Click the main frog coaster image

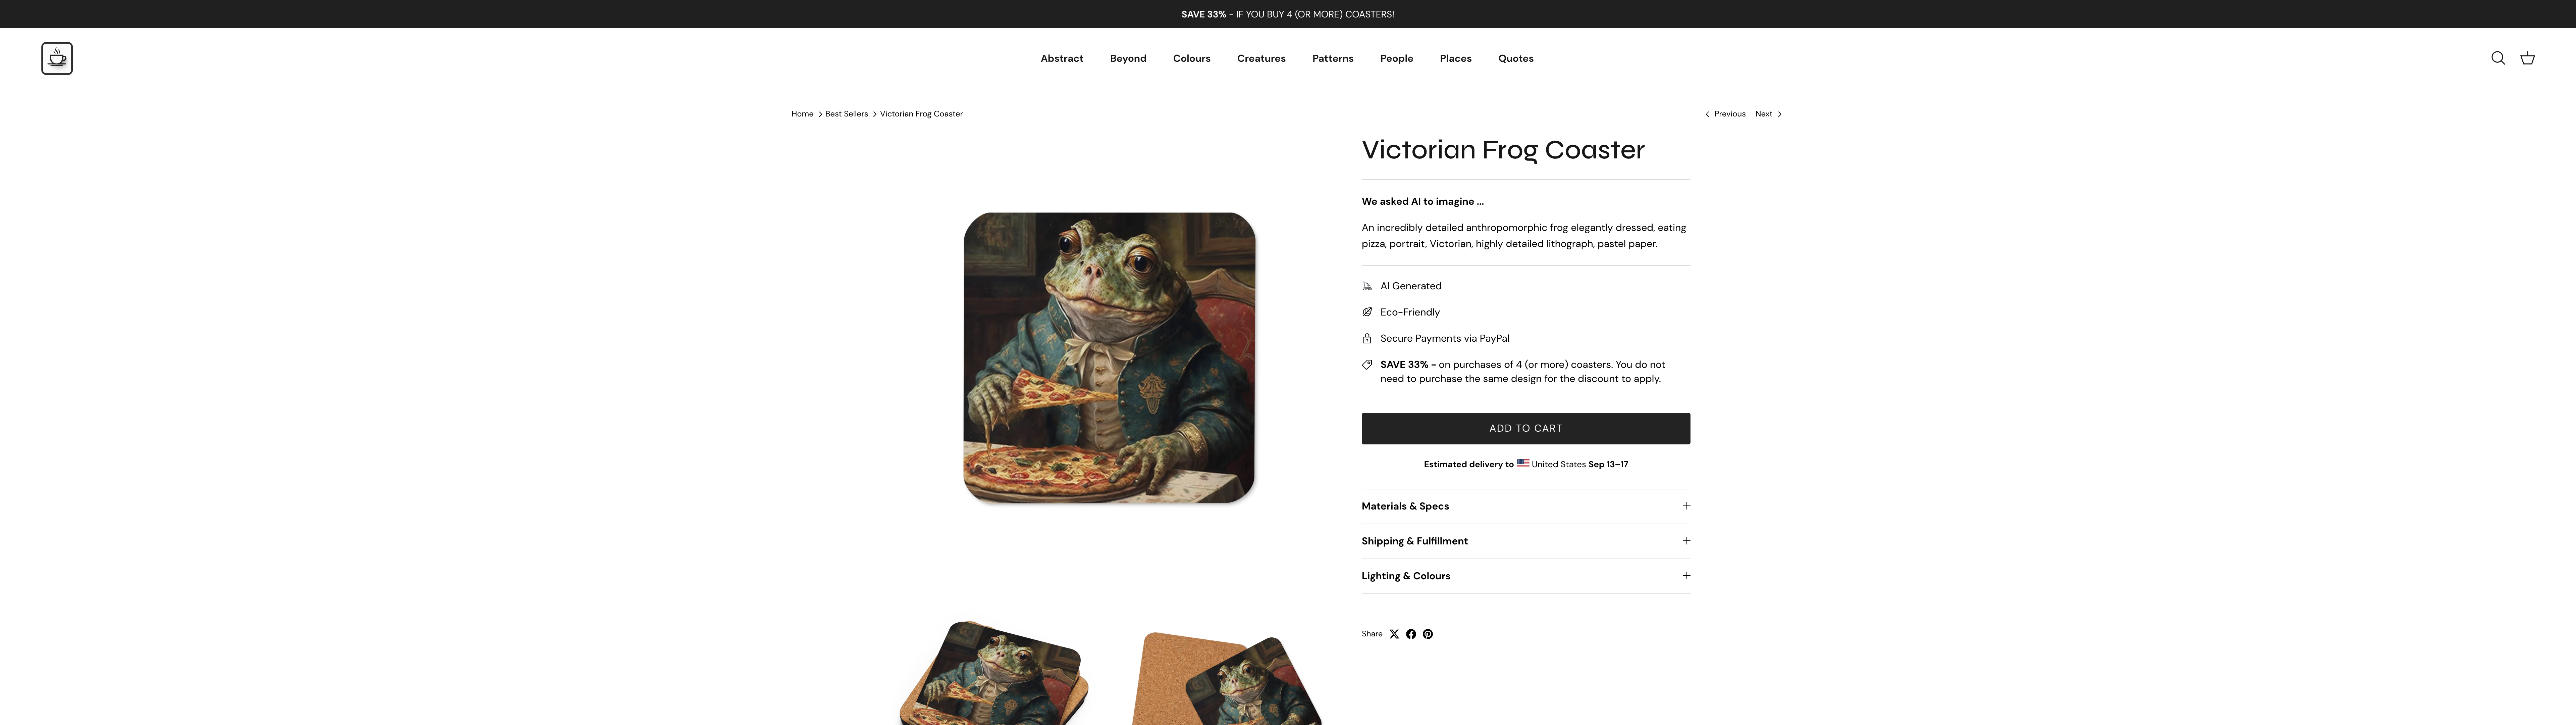[x=1109, y=357]
